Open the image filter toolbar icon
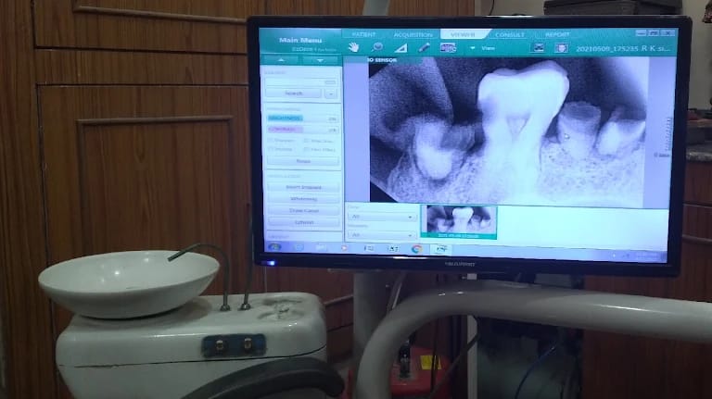The height and width of the screenshot is (399, 712). pyautogui.click(x=448, y=47)
